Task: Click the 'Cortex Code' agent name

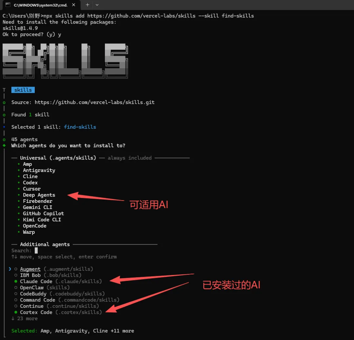Action: pyautogui.click(x=36, y=312)
